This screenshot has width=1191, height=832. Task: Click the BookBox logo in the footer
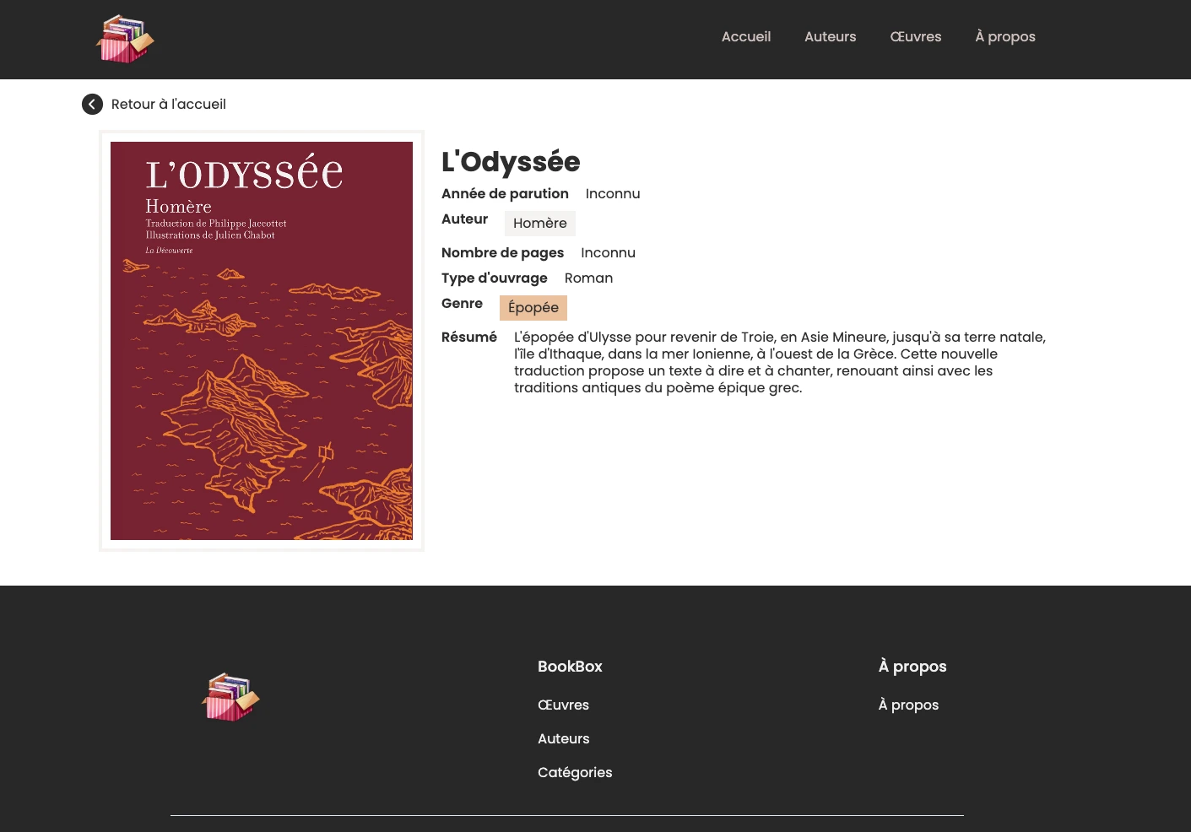coord(230,697)
